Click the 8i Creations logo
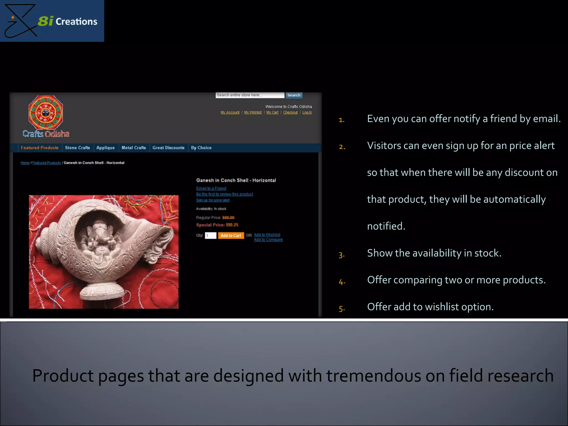568x426 pixels. click(52, 21)
